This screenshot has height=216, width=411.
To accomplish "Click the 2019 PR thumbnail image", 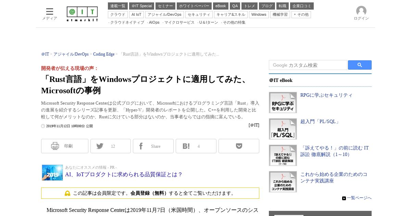I will coord(52,172).
